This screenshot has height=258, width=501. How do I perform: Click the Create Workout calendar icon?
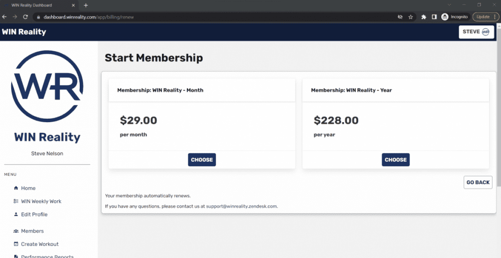[x=16, y=244]
